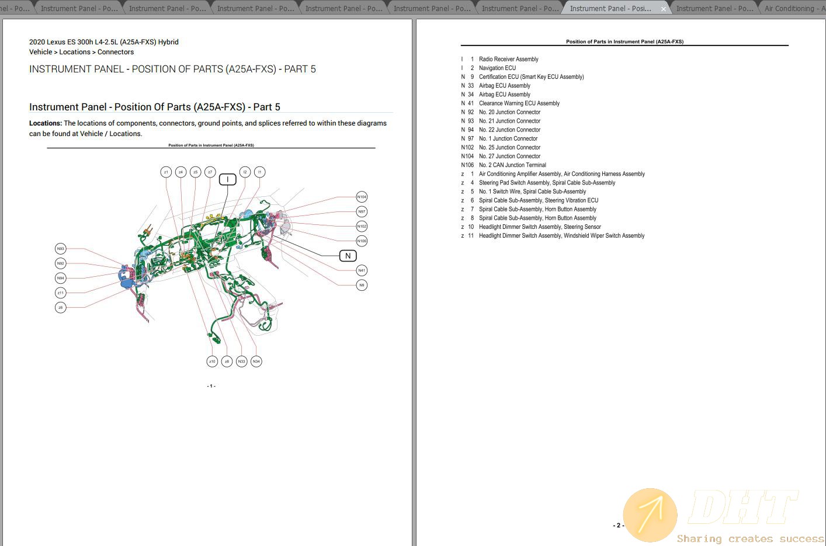826x546 pixels.
Task: Click the z5 callout circle in the diagram
Action: [x=195, y=172]
